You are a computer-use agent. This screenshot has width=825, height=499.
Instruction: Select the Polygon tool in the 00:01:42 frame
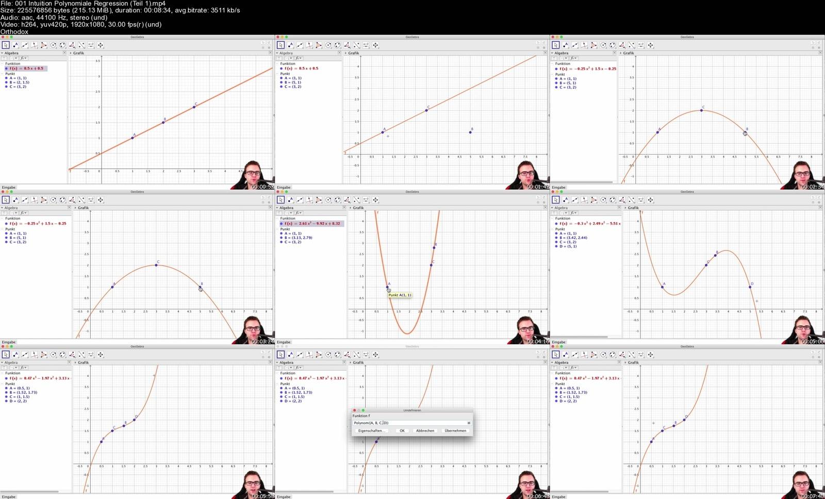pos(319,45)
